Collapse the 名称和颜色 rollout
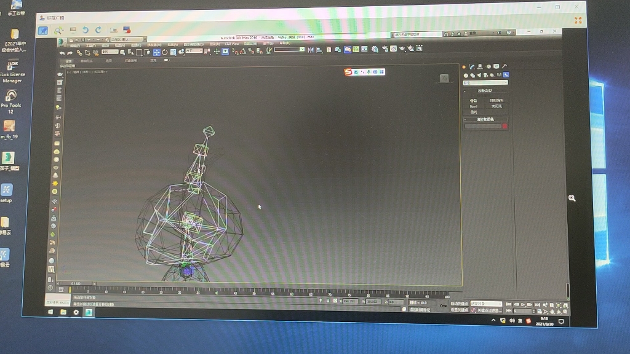Viewport: 630px width, 354px height. [x=465, y=119]
